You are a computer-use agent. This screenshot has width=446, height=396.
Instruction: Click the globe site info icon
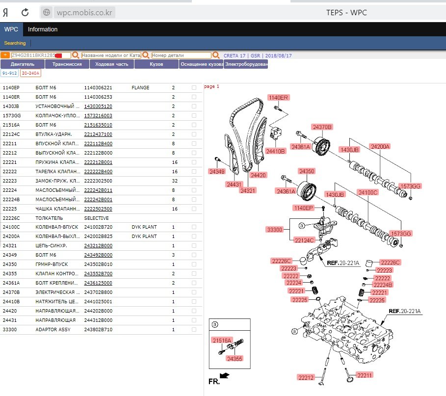(47, 13)
